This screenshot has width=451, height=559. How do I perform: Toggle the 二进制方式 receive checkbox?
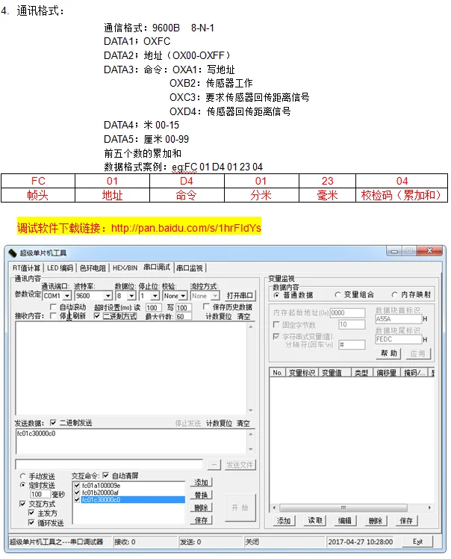pos(97,316)
